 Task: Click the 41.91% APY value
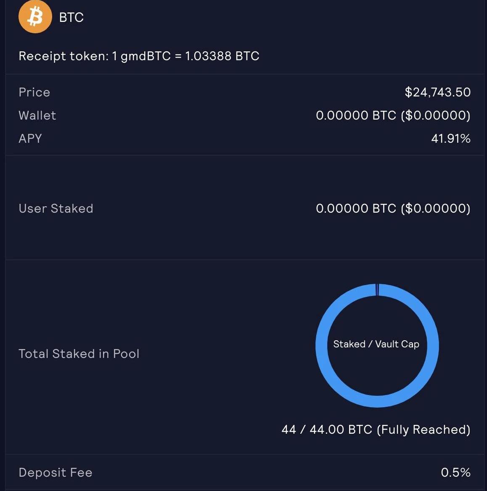[450, 139]
